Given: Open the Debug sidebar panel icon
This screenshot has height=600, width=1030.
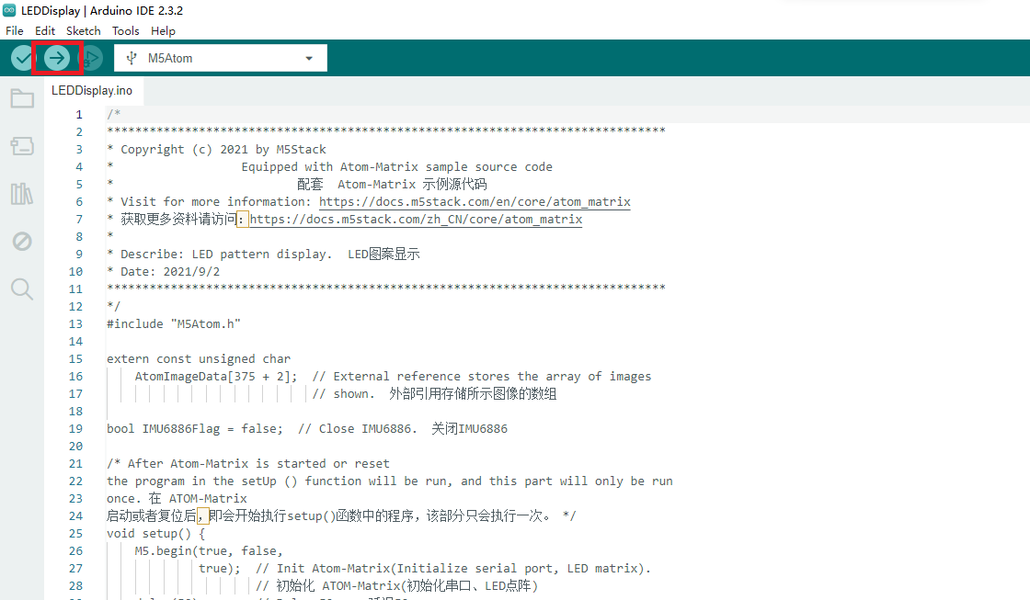Looking at the screenshot, I should coord(22,241).
